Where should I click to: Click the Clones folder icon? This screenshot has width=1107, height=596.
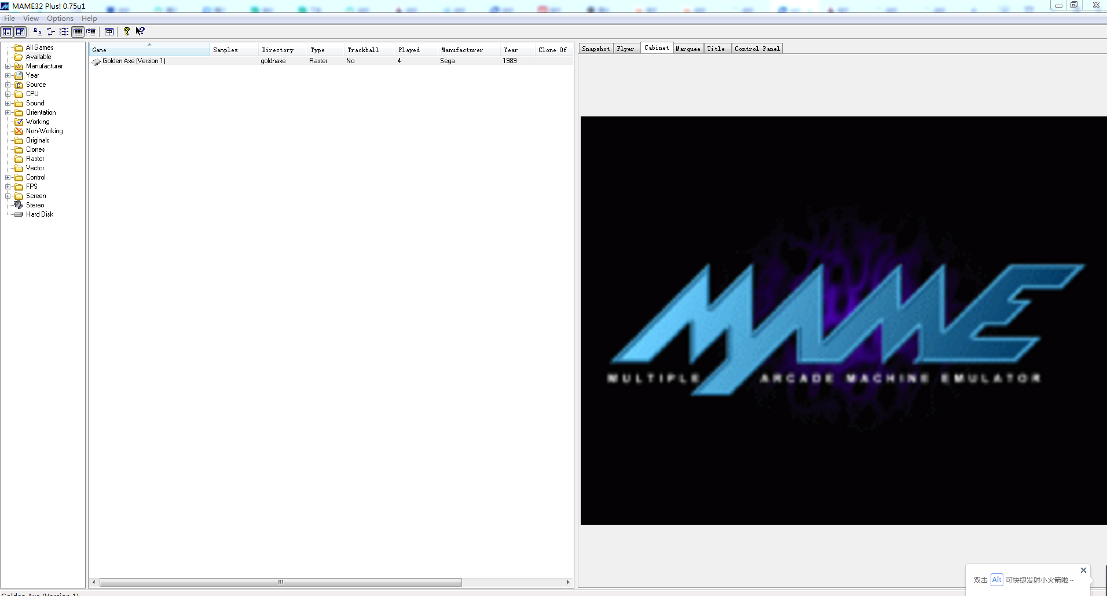click(x=19, y=149)
